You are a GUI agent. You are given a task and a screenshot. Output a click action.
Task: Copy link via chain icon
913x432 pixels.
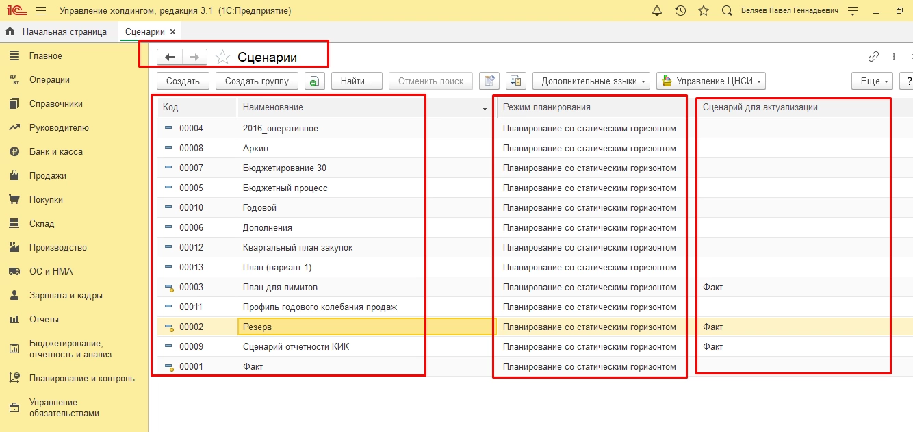point(873,57)
